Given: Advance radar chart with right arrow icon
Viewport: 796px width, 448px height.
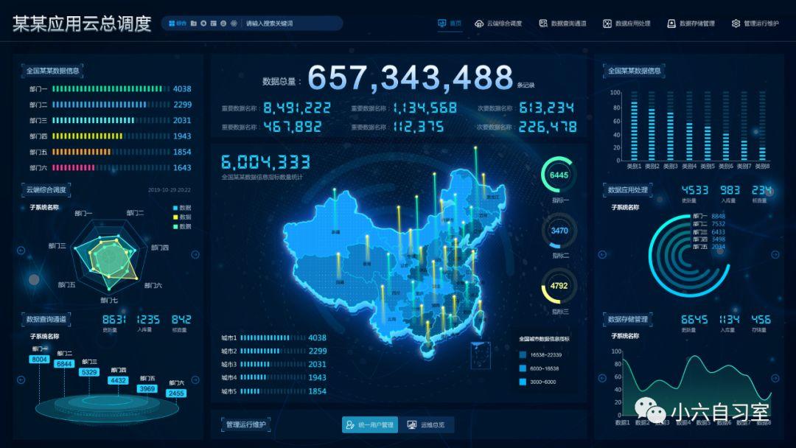Looking at the screenshot, I should click(x=195, y=255).
